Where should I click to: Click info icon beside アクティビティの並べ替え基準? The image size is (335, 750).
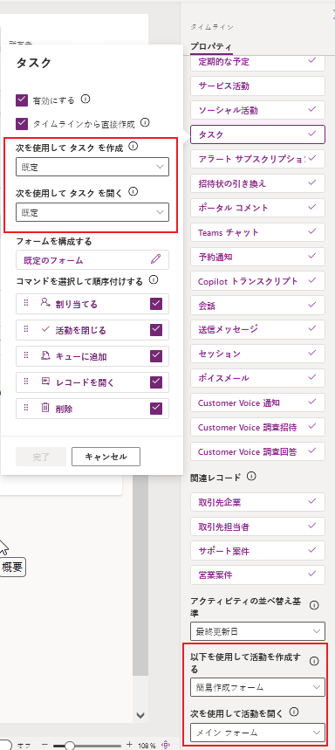[314, 605]
